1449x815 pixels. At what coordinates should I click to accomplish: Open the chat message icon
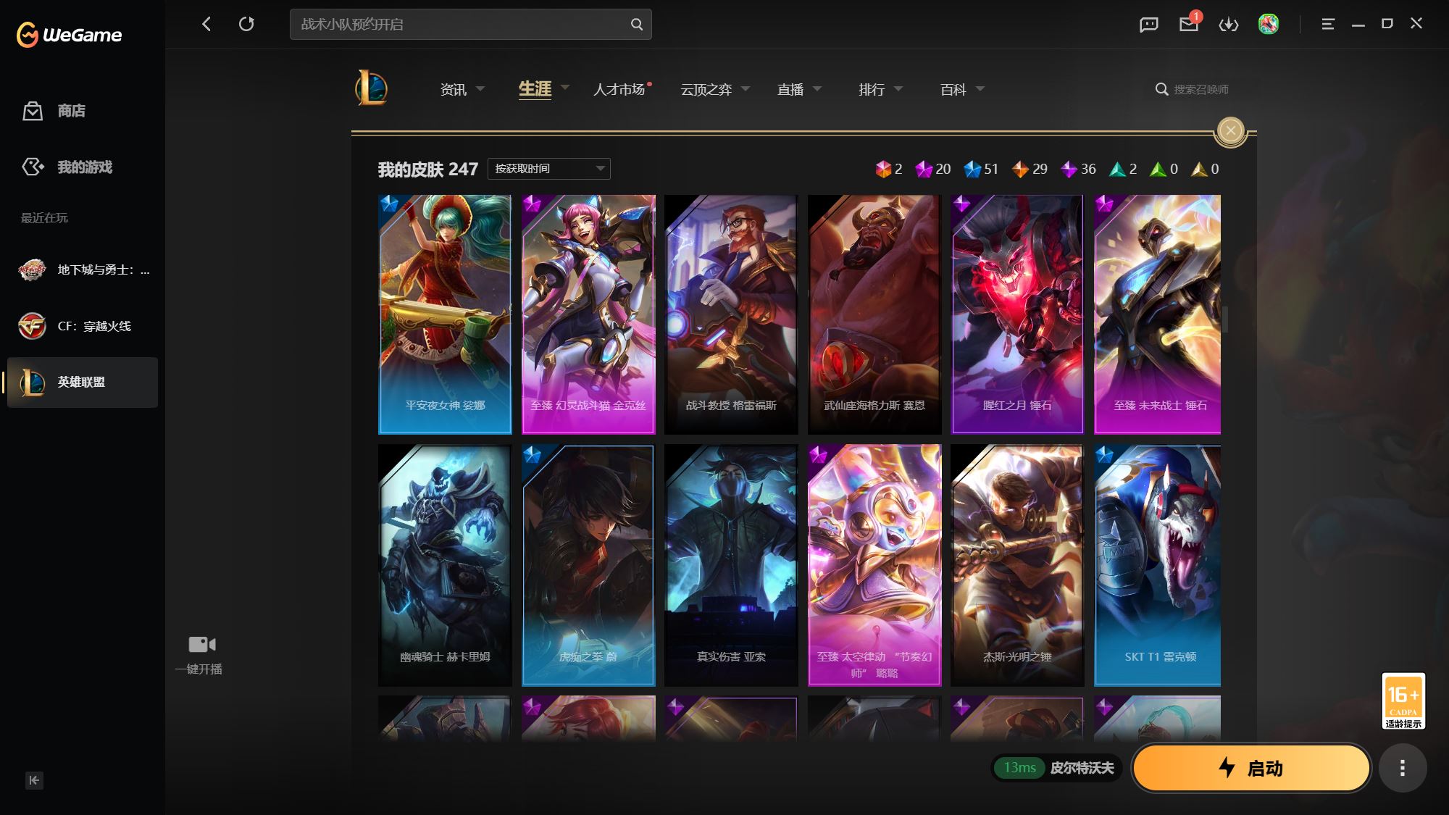1149,25
